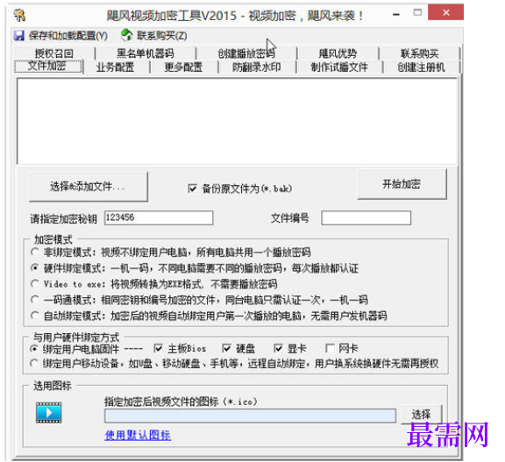This screenshot has width=505, height=462.
Task: Switch to 黑名单机器码 tab
Action: coord(146,53)
